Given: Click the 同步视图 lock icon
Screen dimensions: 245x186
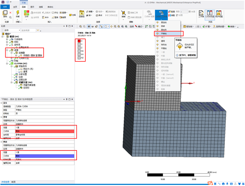Looking at the screenshot, I should (x=219, y=13).
